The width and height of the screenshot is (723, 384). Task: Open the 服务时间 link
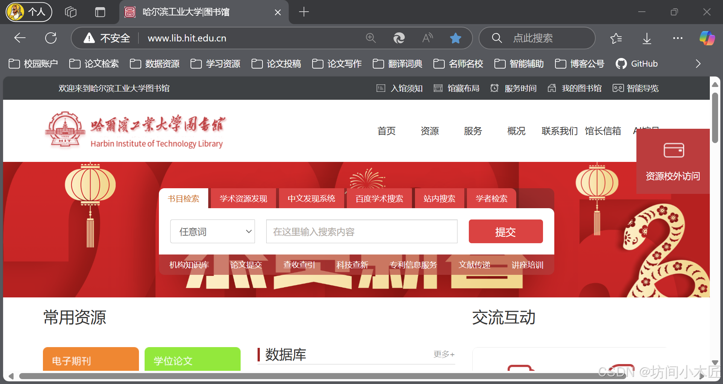[513, 88]
